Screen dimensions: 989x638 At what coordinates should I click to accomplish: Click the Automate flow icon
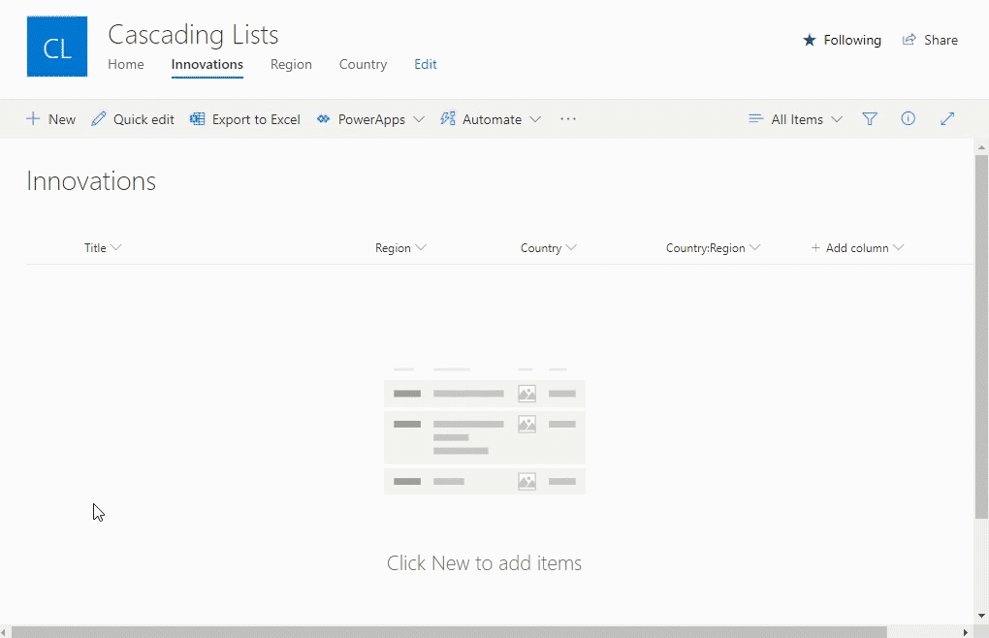[448, 118]
